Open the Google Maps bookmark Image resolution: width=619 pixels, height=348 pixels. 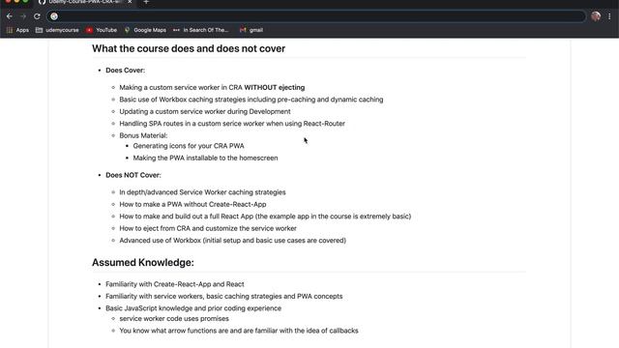(x=145, y=30)
